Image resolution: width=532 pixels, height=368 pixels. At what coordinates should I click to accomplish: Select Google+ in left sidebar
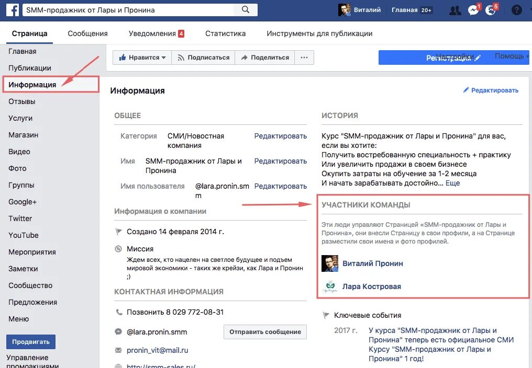23,202
